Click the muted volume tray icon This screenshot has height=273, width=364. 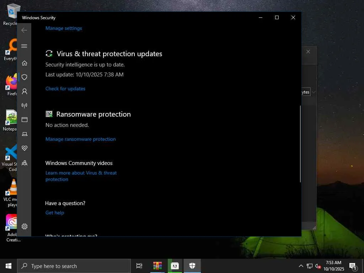(x=318, y=266)
